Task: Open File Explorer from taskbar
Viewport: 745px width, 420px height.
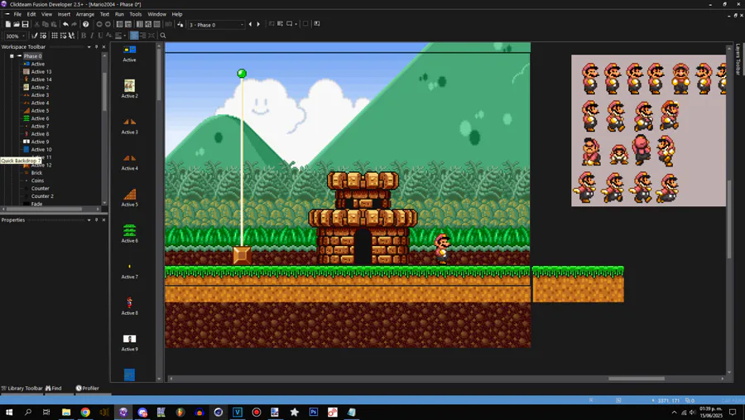Action: [66, 412]
